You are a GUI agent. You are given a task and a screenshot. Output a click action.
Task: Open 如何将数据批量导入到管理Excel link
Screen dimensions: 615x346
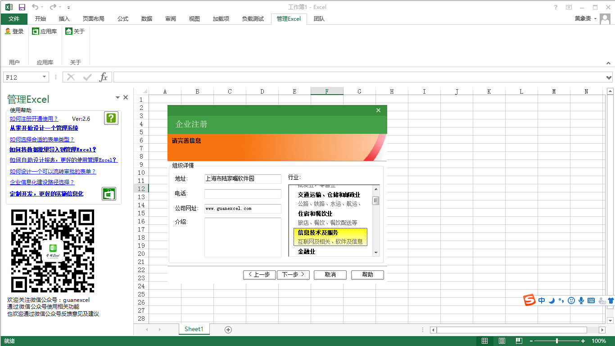(x=53, y=150)
